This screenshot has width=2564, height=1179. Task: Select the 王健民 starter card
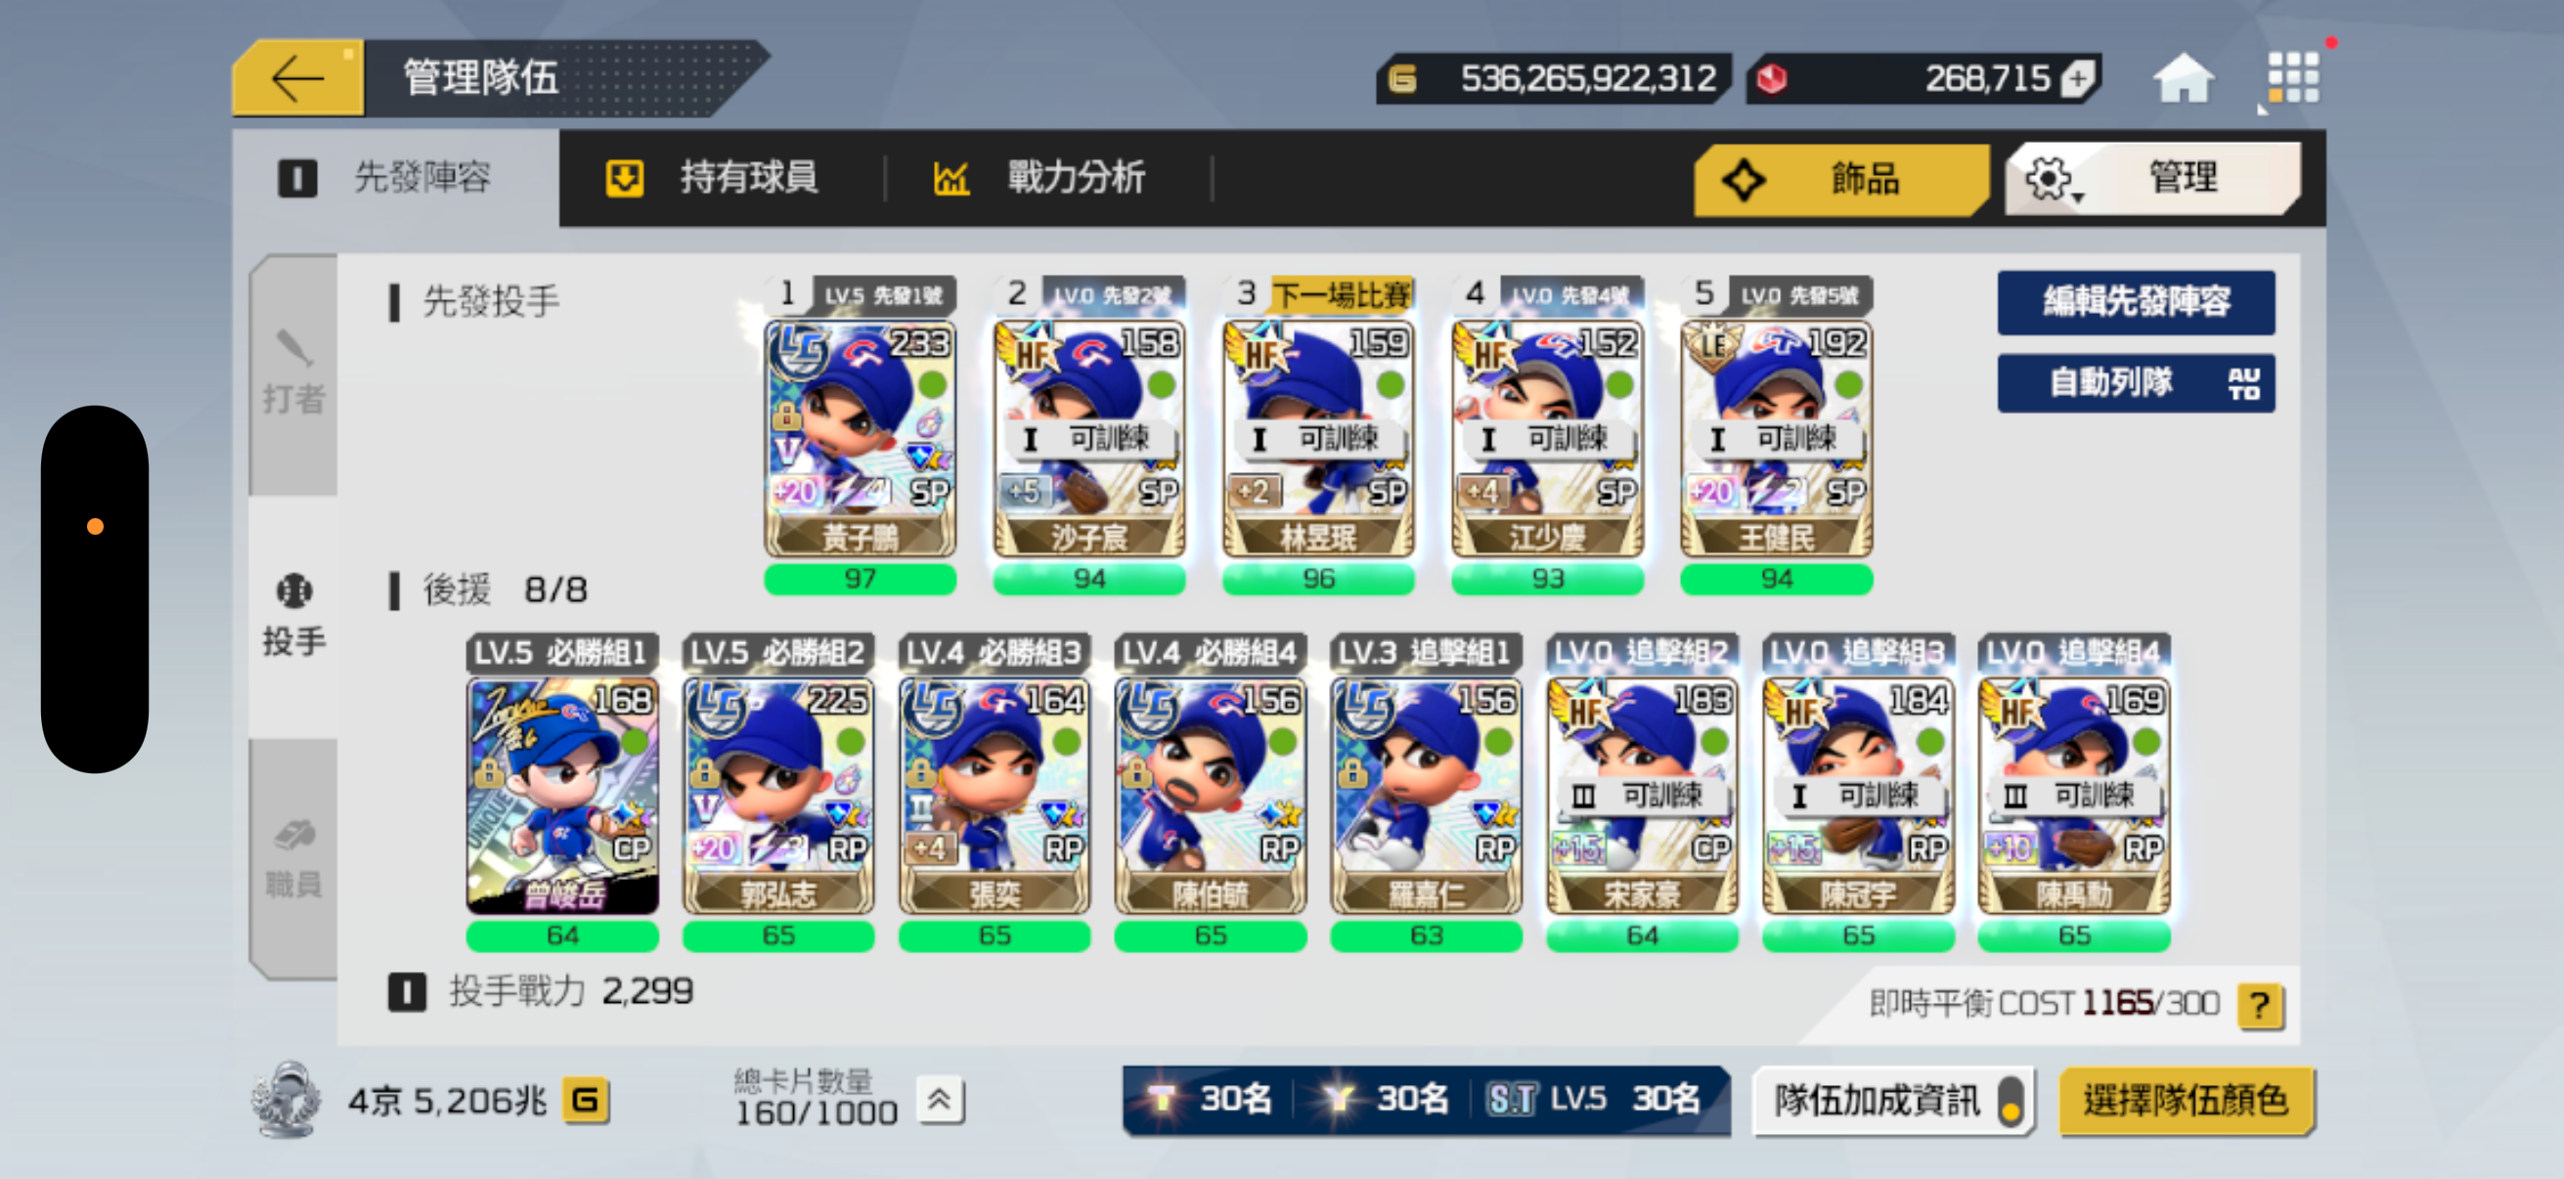1776,439
